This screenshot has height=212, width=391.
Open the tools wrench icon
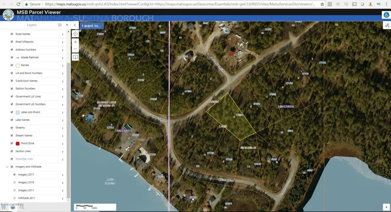coord(386,25)
